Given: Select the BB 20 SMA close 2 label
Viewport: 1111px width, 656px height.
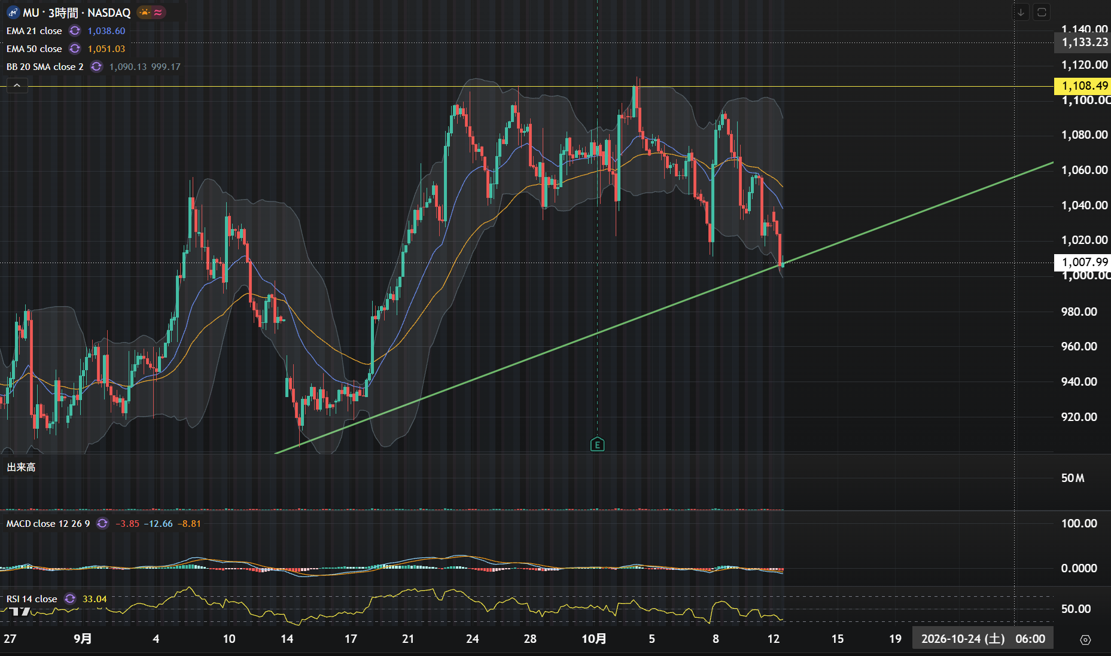Looking at the screenshot, I should pos(45,67).
